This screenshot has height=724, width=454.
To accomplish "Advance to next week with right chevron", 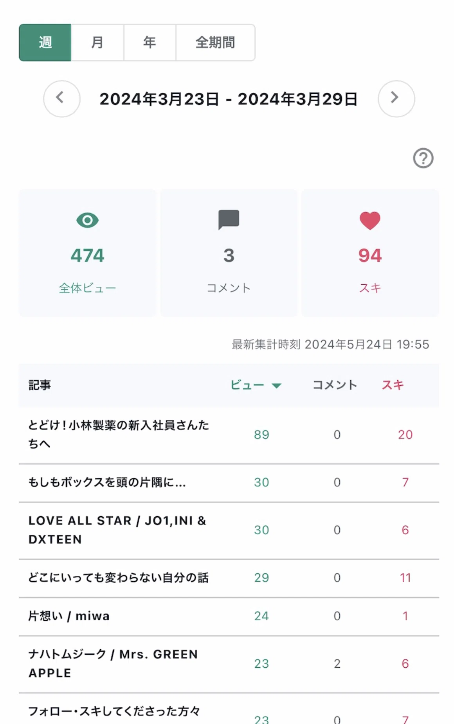I will [x=396, y=99].
